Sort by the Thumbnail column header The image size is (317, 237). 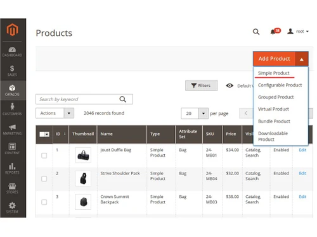click(x=83, y=134)
